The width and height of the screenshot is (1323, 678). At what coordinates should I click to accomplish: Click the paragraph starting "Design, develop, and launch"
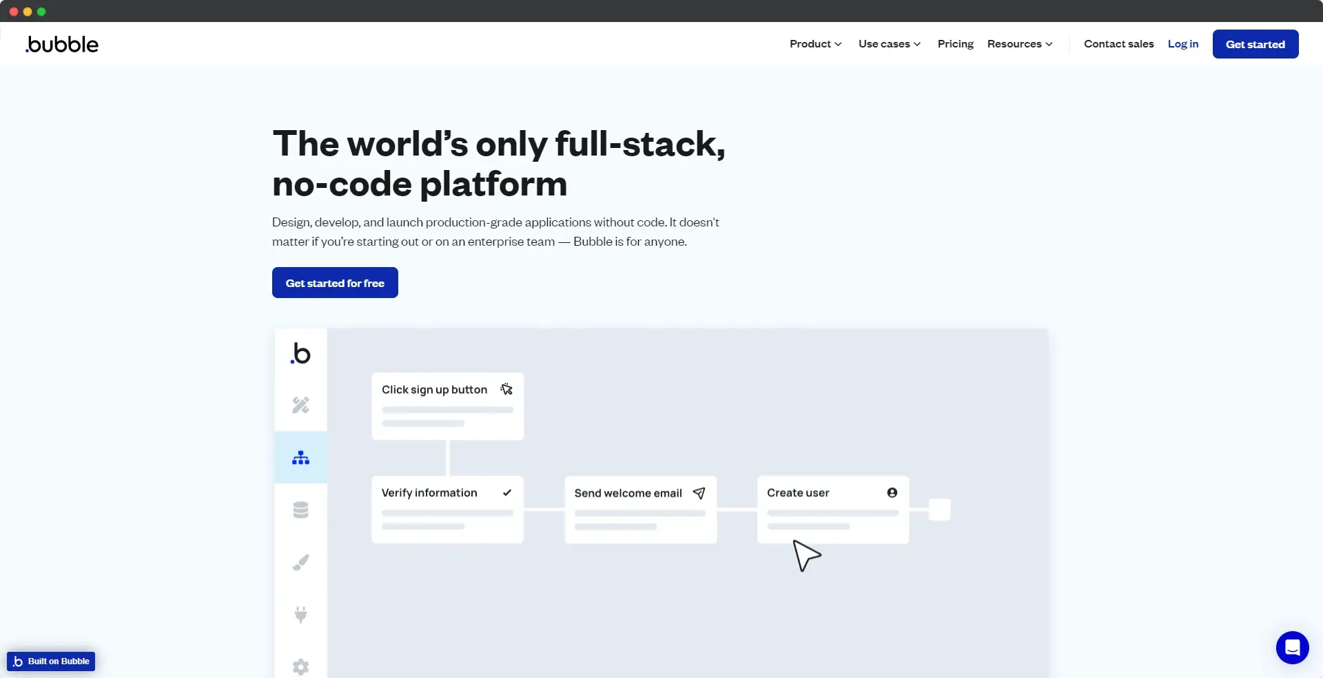click(x=495, y=232)
